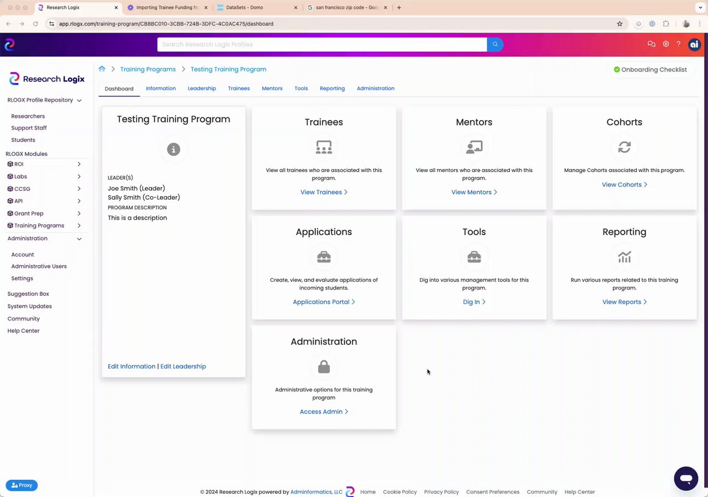Viewport: 708px width, 497px height.
Task: Expand the CCSG module
Action: [x=79, y=189]
